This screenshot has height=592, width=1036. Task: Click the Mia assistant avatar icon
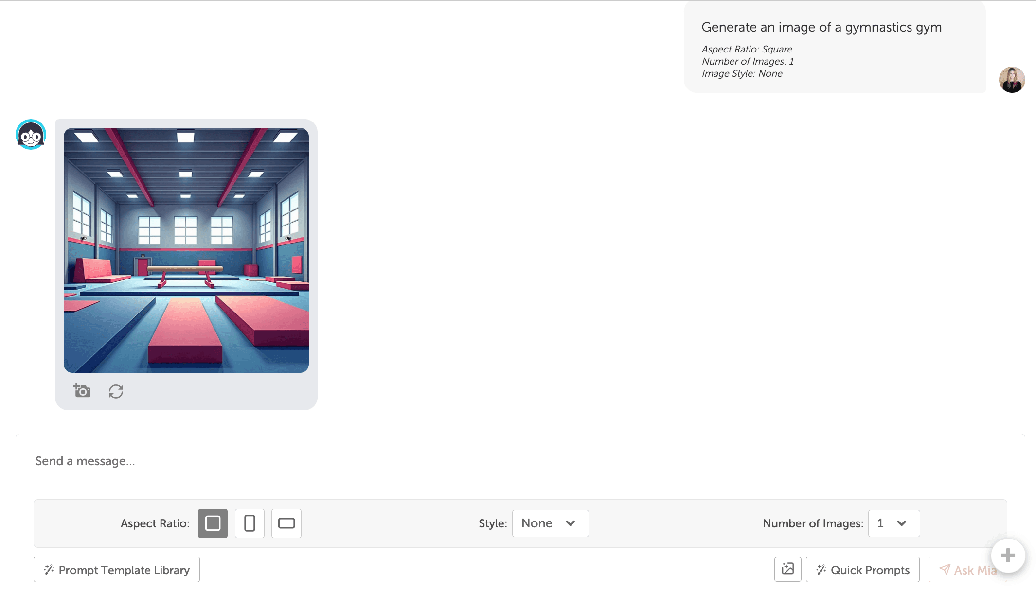pos(31,135)
